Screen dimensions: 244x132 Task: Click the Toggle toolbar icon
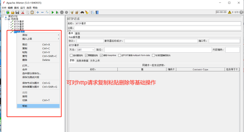pos(47,12)
